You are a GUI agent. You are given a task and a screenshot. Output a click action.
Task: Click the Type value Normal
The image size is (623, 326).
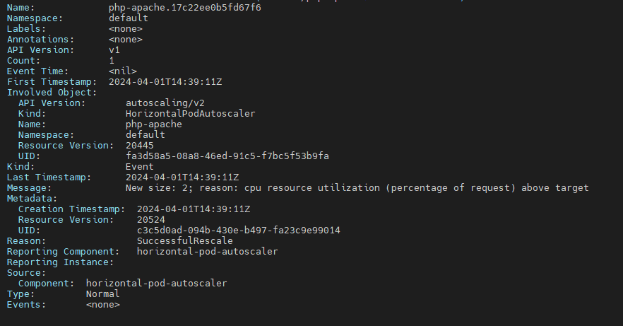(103, 293)
